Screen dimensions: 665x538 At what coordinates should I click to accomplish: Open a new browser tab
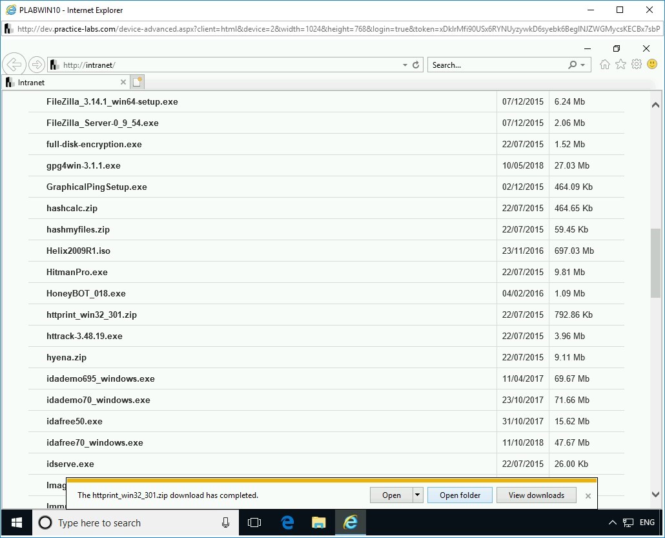click(136, 81)
